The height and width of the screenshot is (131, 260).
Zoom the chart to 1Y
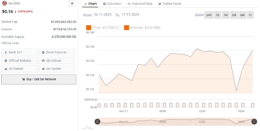[x=250, y=15]
